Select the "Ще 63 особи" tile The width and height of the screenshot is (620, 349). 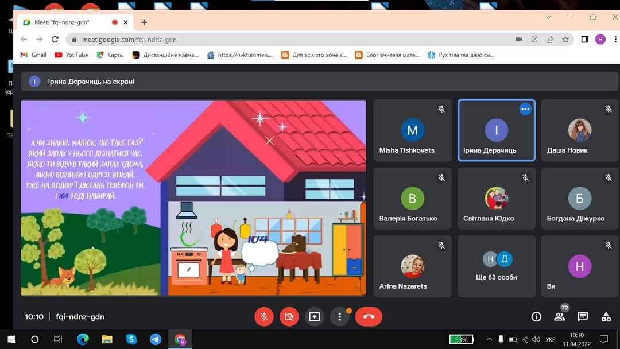tap(497, 266)
